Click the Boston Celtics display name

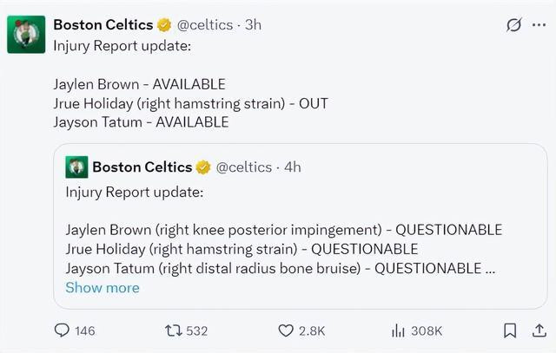(103, 25)
